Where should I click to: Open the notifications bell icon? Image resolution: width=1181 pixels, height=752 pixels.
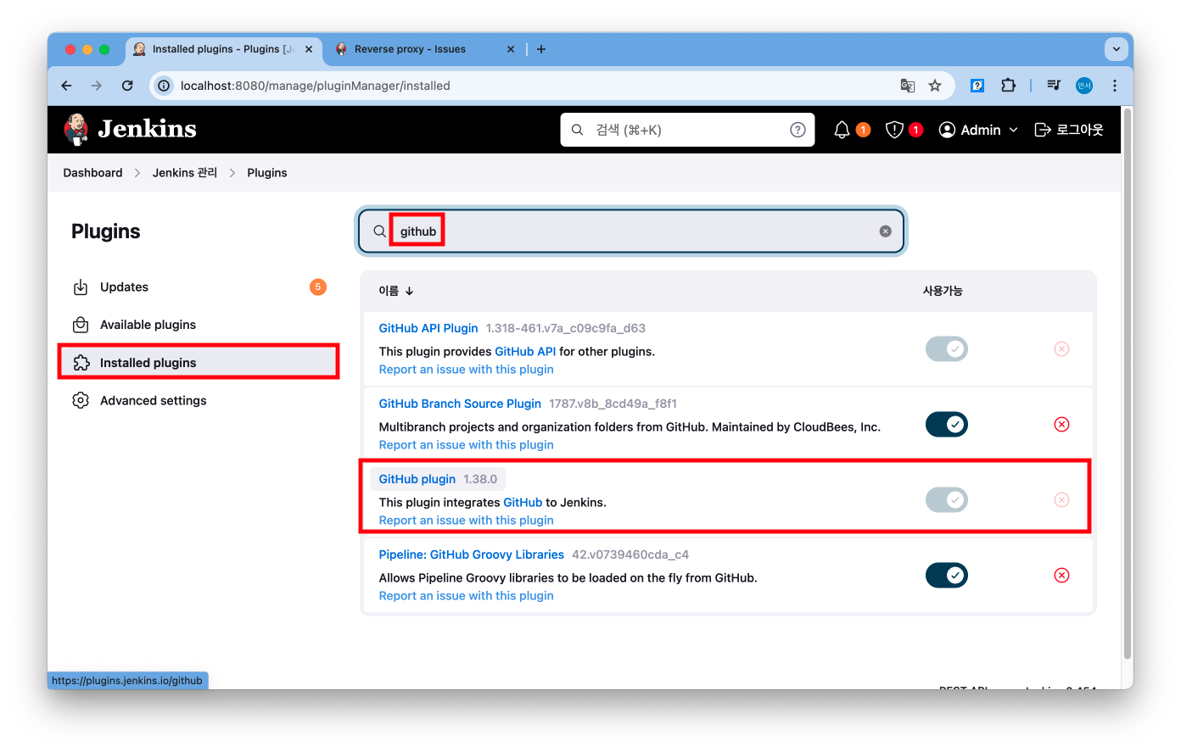click(x=842, y=130)
